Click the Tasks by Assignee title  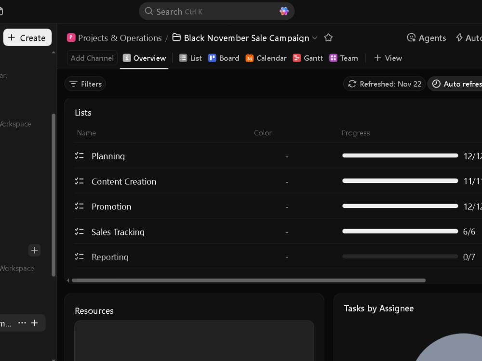(x=379, y=308)
